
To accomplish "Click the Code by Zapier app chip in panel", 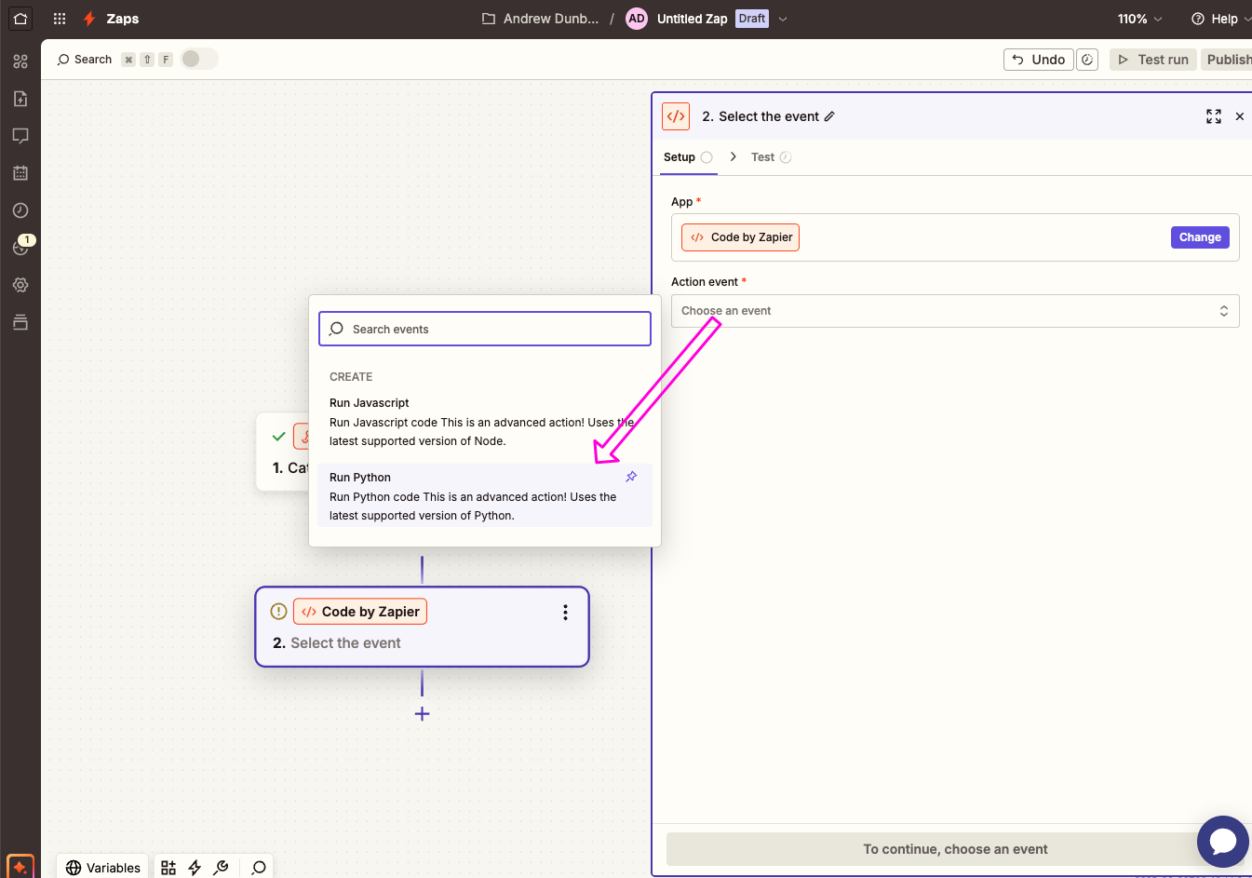I will (740, 237).
